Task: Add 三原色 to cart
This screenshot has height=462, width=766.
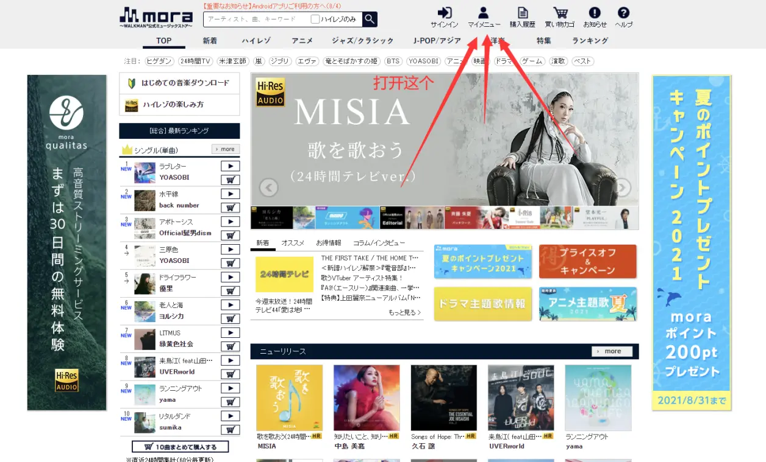Action: [x=230, y=263]
